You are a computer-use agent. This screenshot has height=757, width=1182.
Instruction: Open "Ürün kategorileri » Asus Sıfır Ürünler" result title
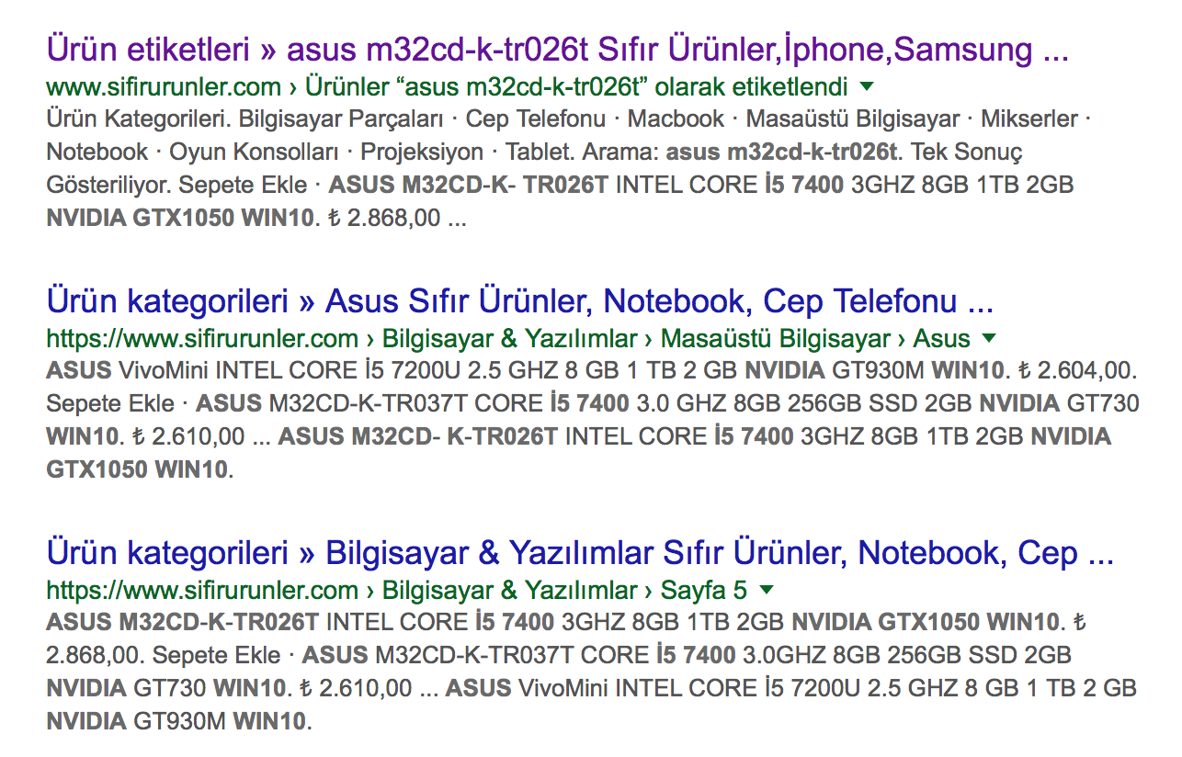(520, 300)
